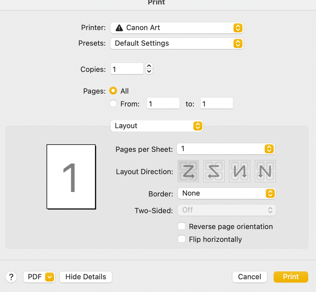Choose the reversed Z layout direction icon
316x292 pixels.
click(x=214, y=171)
